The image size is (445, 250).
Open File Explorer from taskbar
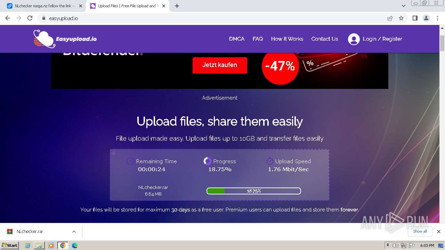(x=39, y=245)
